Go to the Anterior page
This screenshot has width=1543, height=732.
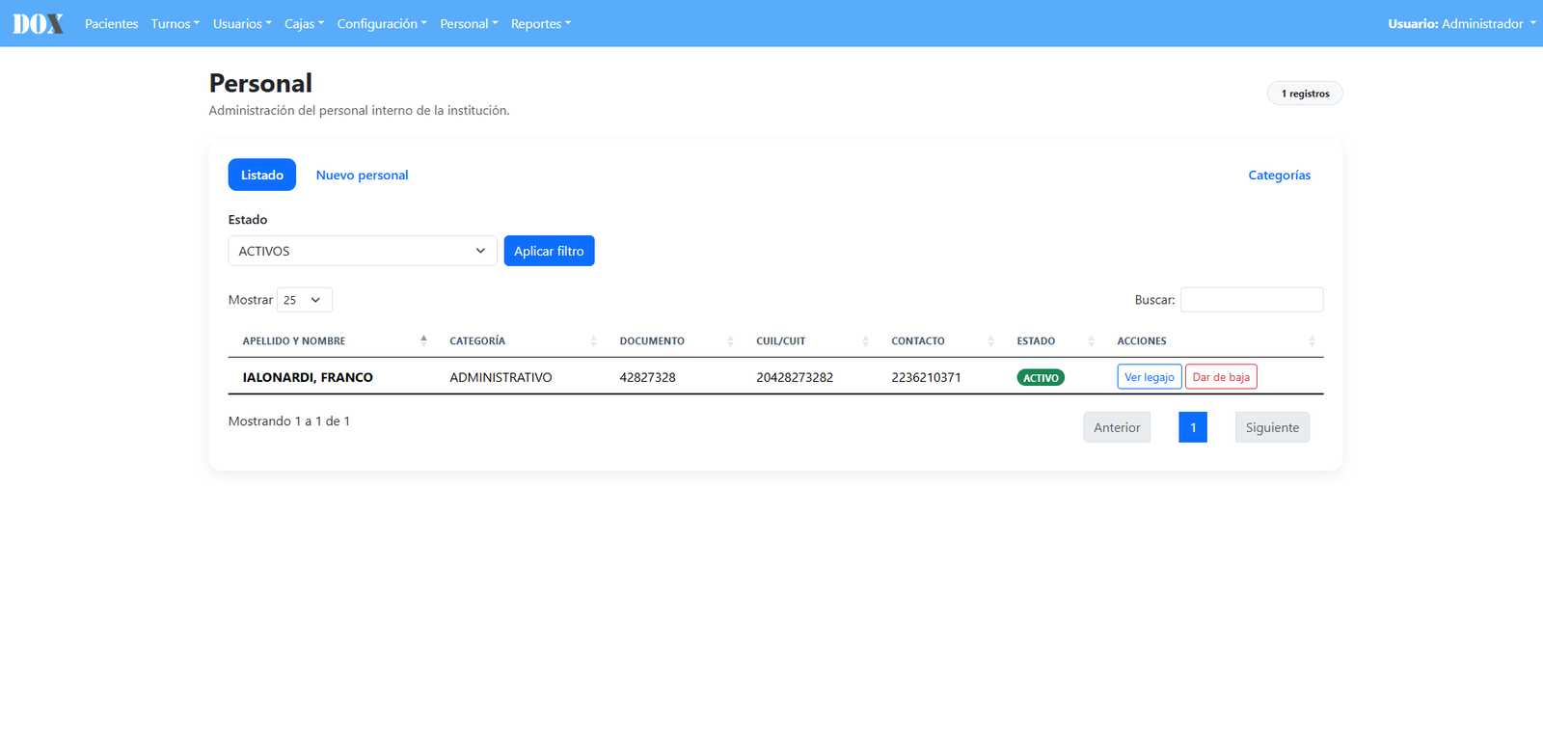pos(1117,427)
